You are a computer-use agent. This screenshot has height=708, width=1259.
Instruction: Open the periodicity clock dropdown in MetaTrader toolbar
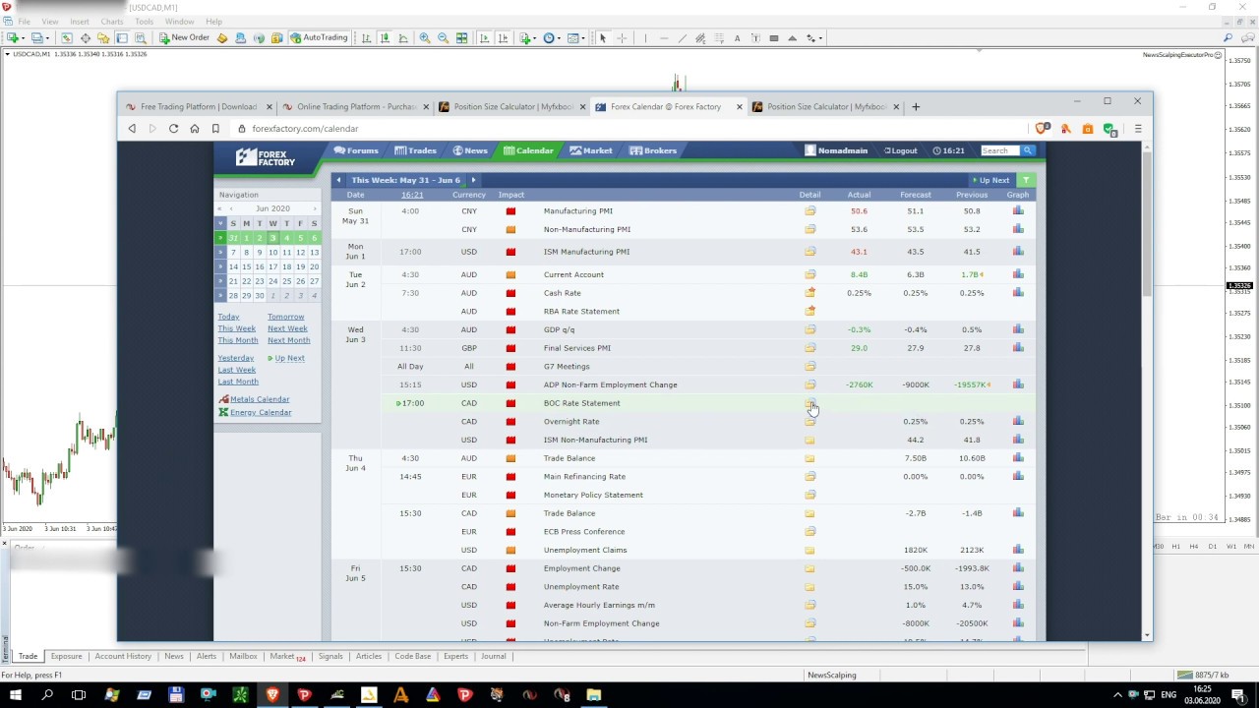(552, 38)
